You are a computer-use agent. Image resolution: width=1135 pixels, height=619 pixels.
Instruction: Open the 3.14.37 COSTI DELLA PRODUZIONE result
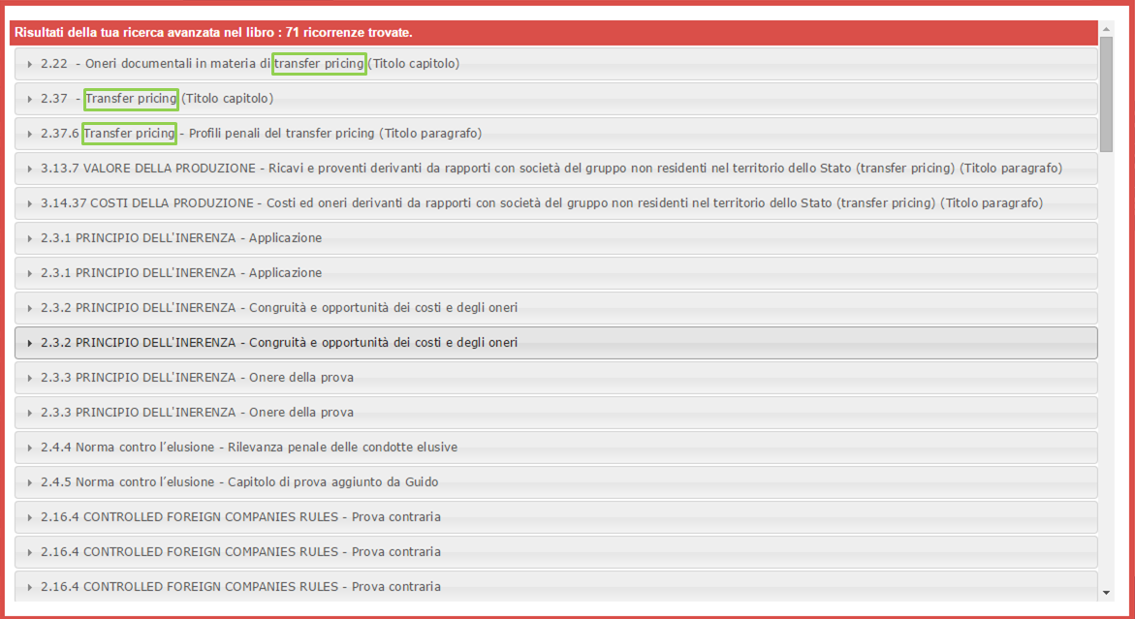tap(541, 203)
